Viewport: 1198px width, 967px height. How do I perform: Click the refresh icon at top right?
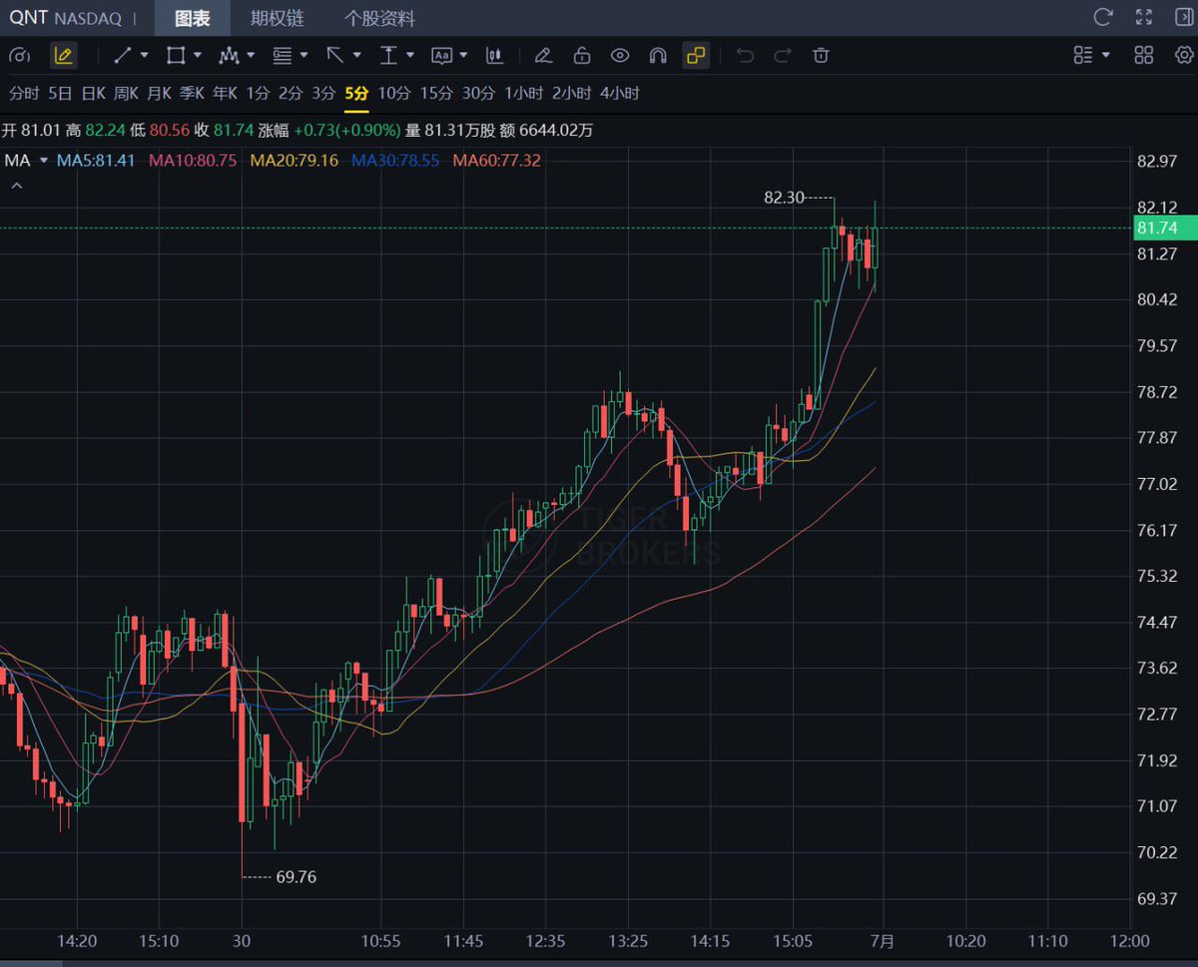1103,18
